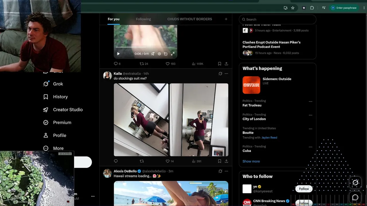Play the video in the top post
This screenshot has width=367, height=206.
[x=118, y=54]
